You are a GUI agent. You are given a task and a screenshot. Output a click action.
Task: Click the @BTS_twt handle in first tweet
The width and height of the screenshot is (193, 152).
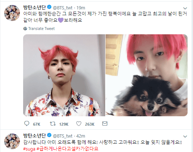pos(63,8)
